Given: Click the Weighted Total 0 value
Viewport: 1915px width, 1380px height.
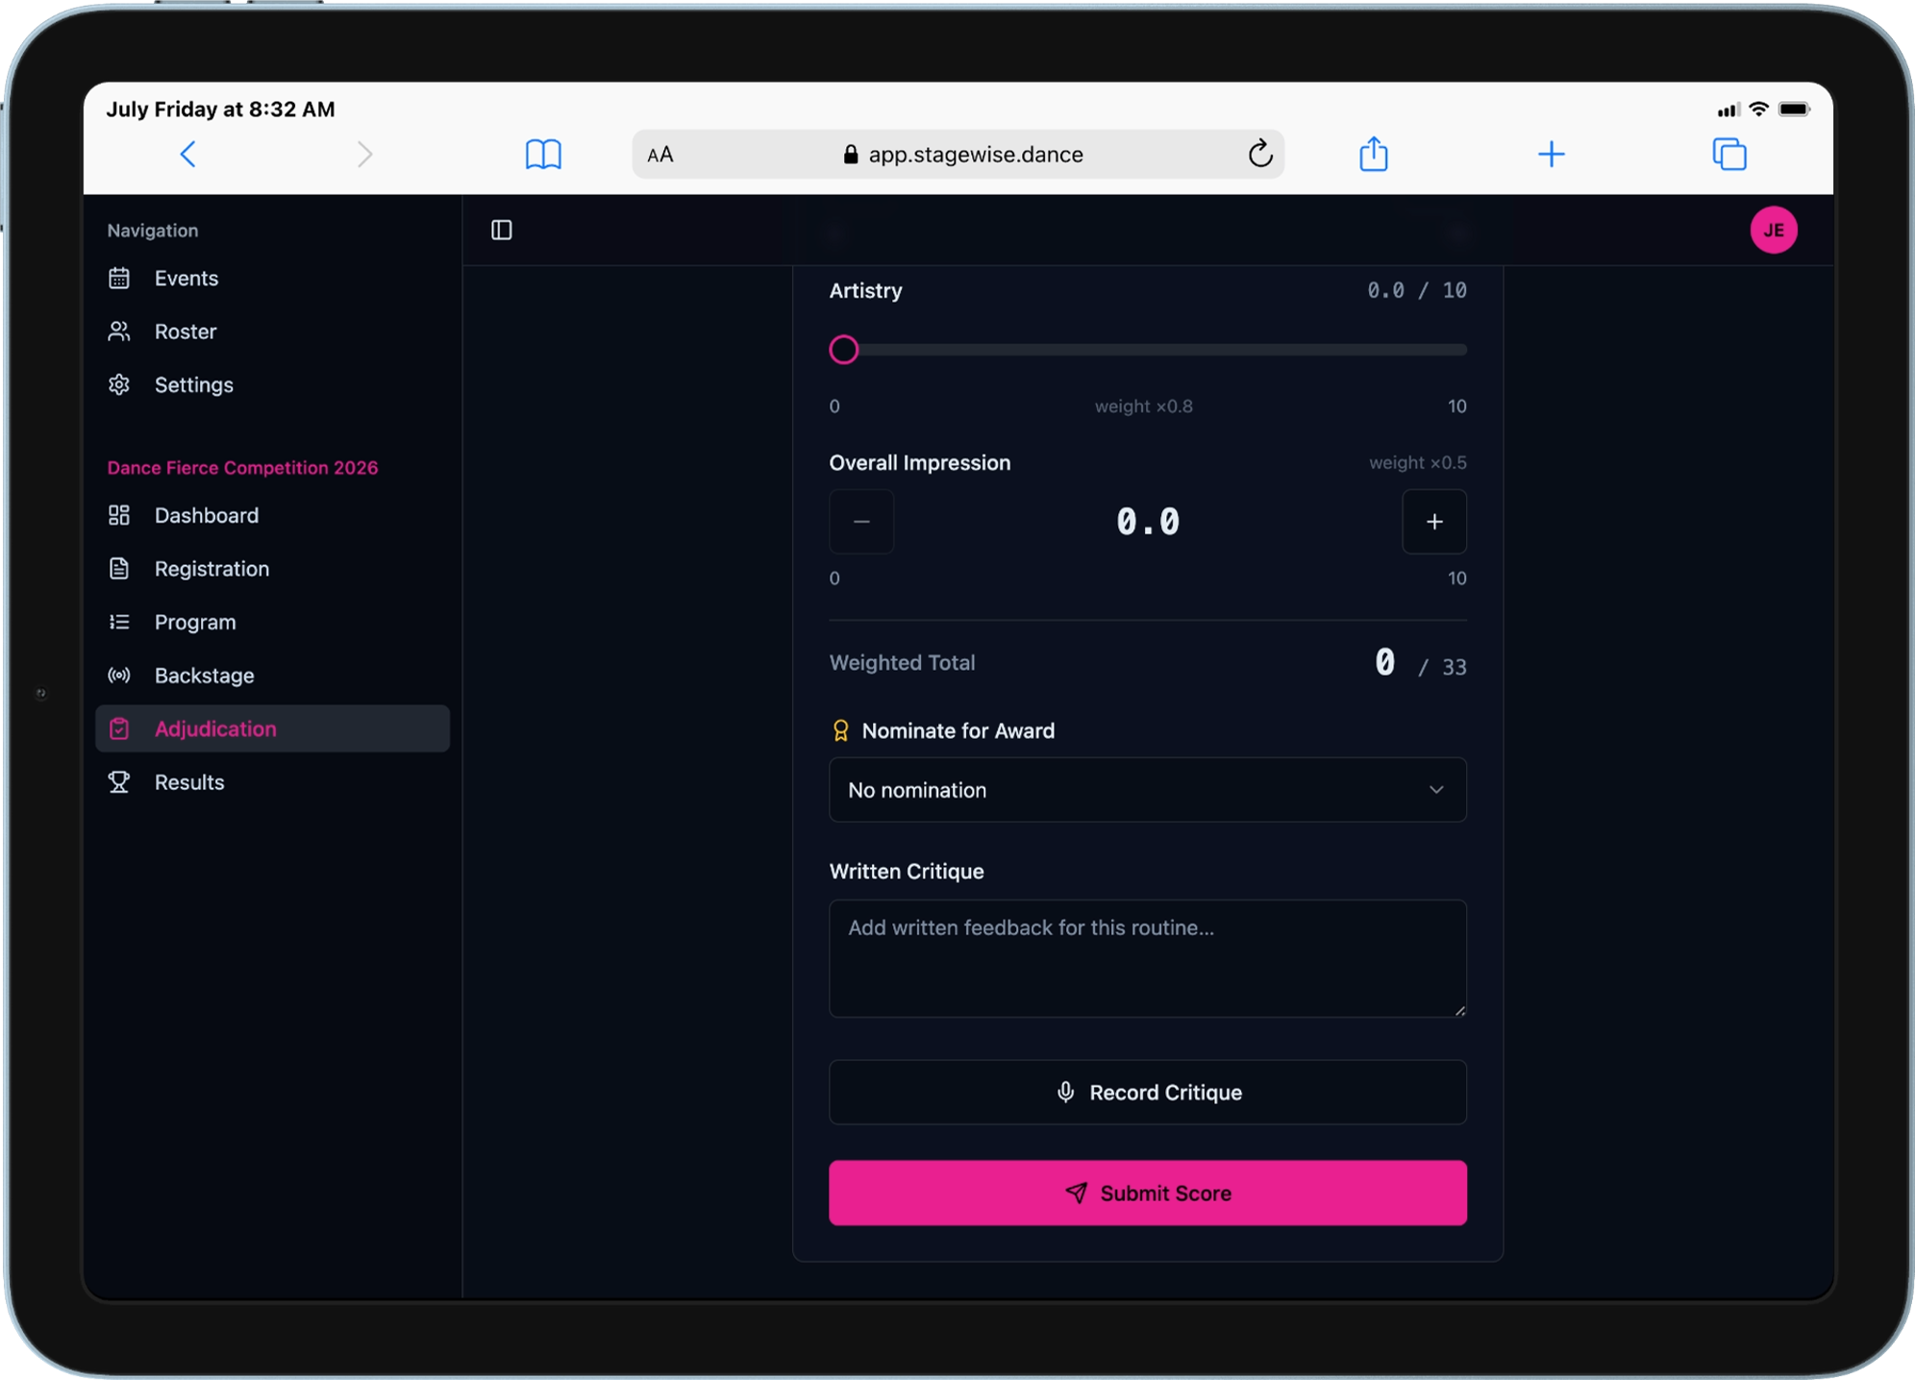Looking at the screenshot, I should click(x=1384, y=662).
